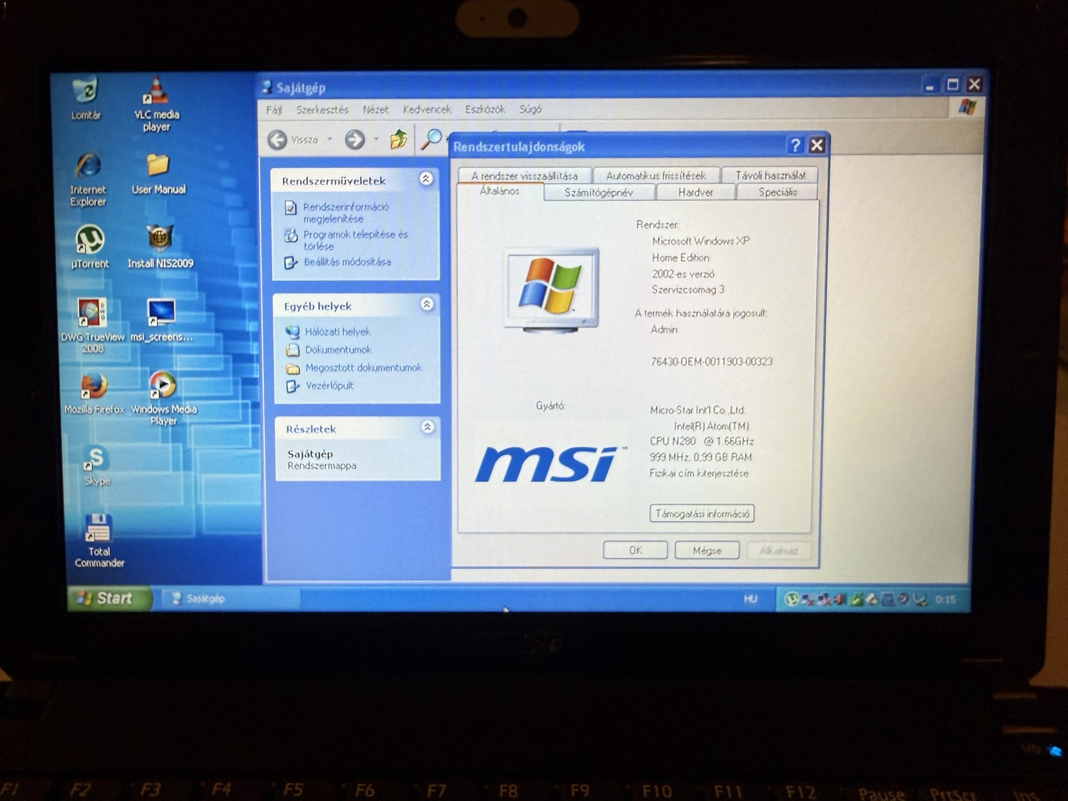Select the Install NIS2009 desktop icon

160,247
